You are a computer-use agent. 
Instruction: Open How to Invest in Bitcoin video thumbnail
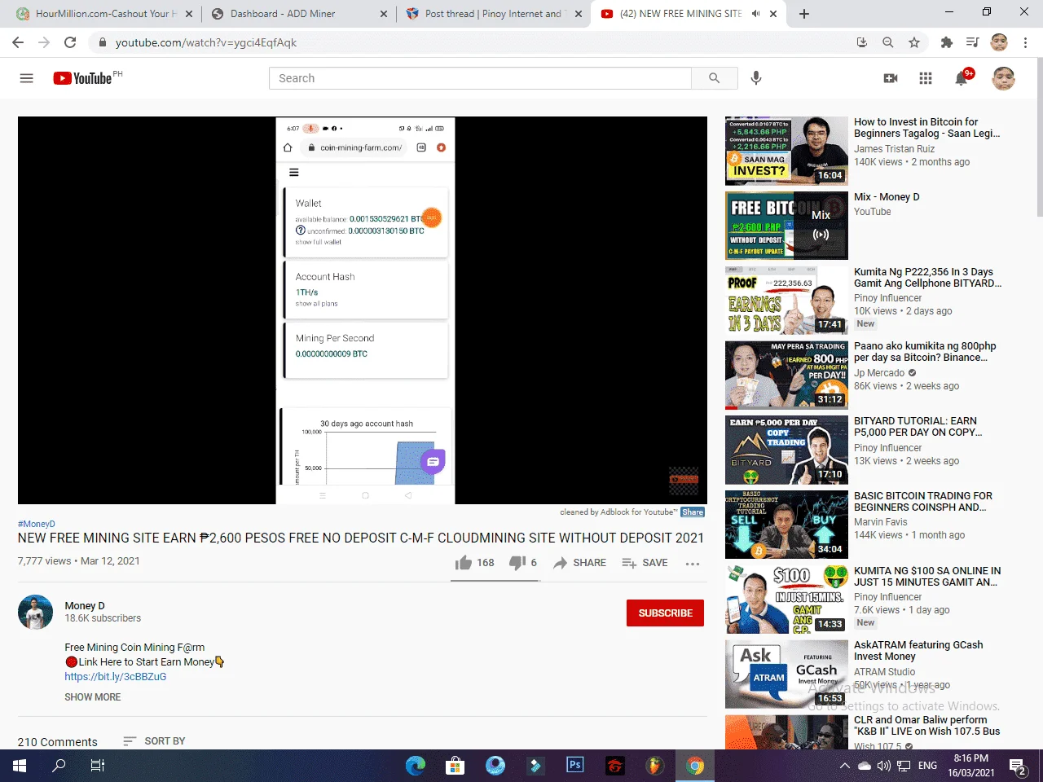(x=786, y=151)
